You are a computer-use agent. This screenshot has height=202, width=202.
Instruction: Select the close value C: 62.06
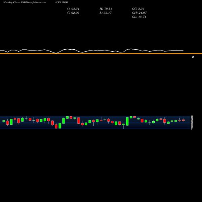73,13
